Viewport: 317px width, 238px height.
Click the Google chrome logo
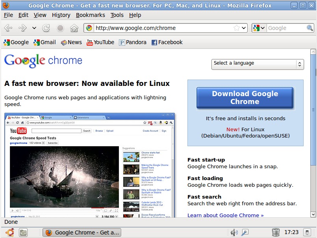[43, 61]
